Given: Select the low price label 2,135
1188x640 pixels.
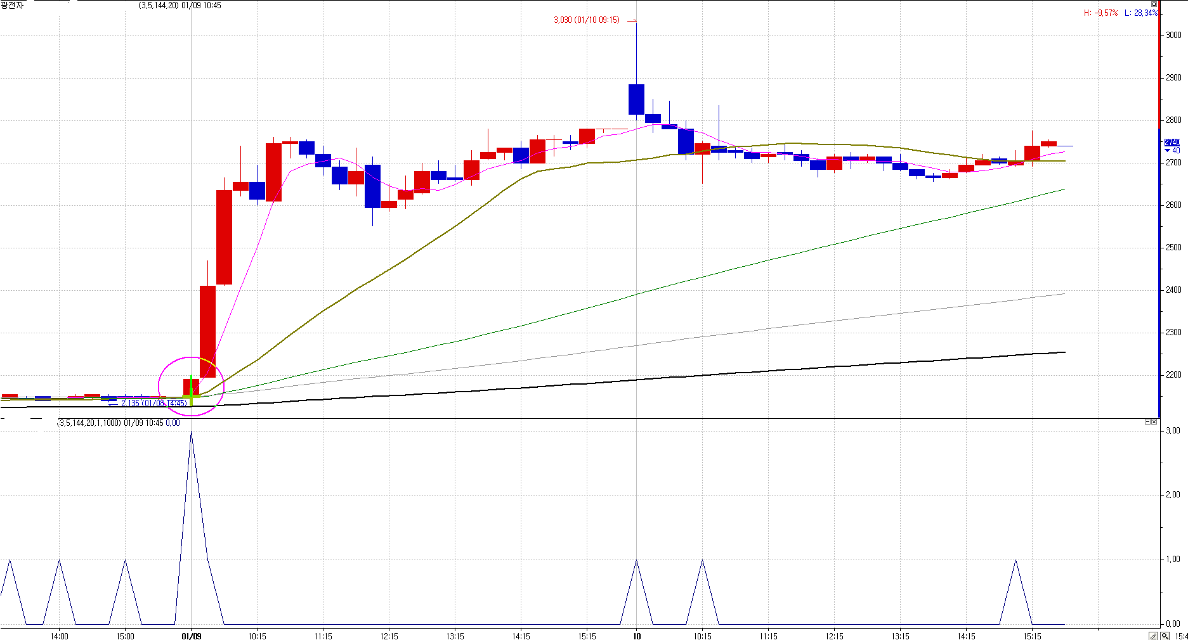Looking at the screenshot, I should pos(130,403).
